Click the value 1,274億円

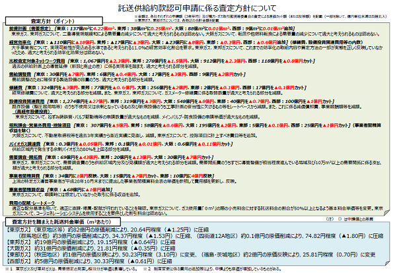(74, 102)
